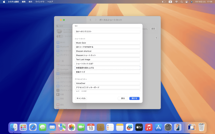Image resolution: width=215 pixels, height=134 pixels.
Task: Click System Settings icon in Dock
Action: click(168, 127)
